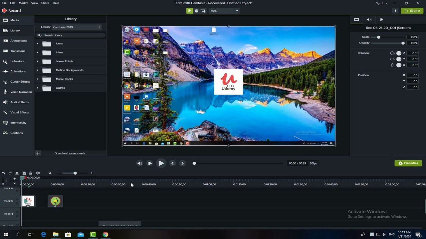This screenshot has width=426, height=239.
Task: Open the Sign In account dropdown
Action: 381,3
